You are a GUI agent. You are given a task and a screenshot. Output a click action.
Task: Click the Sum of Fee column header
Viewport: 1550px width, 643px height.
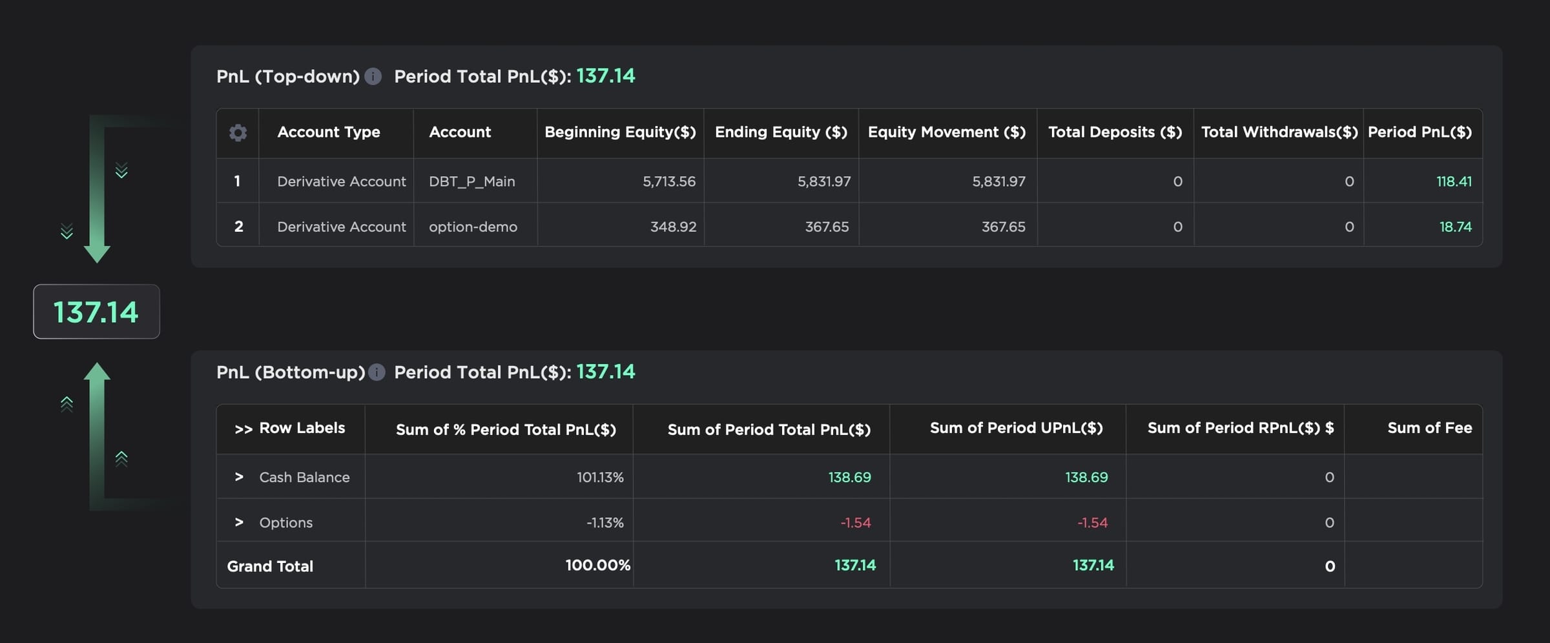coord(1429,427)
